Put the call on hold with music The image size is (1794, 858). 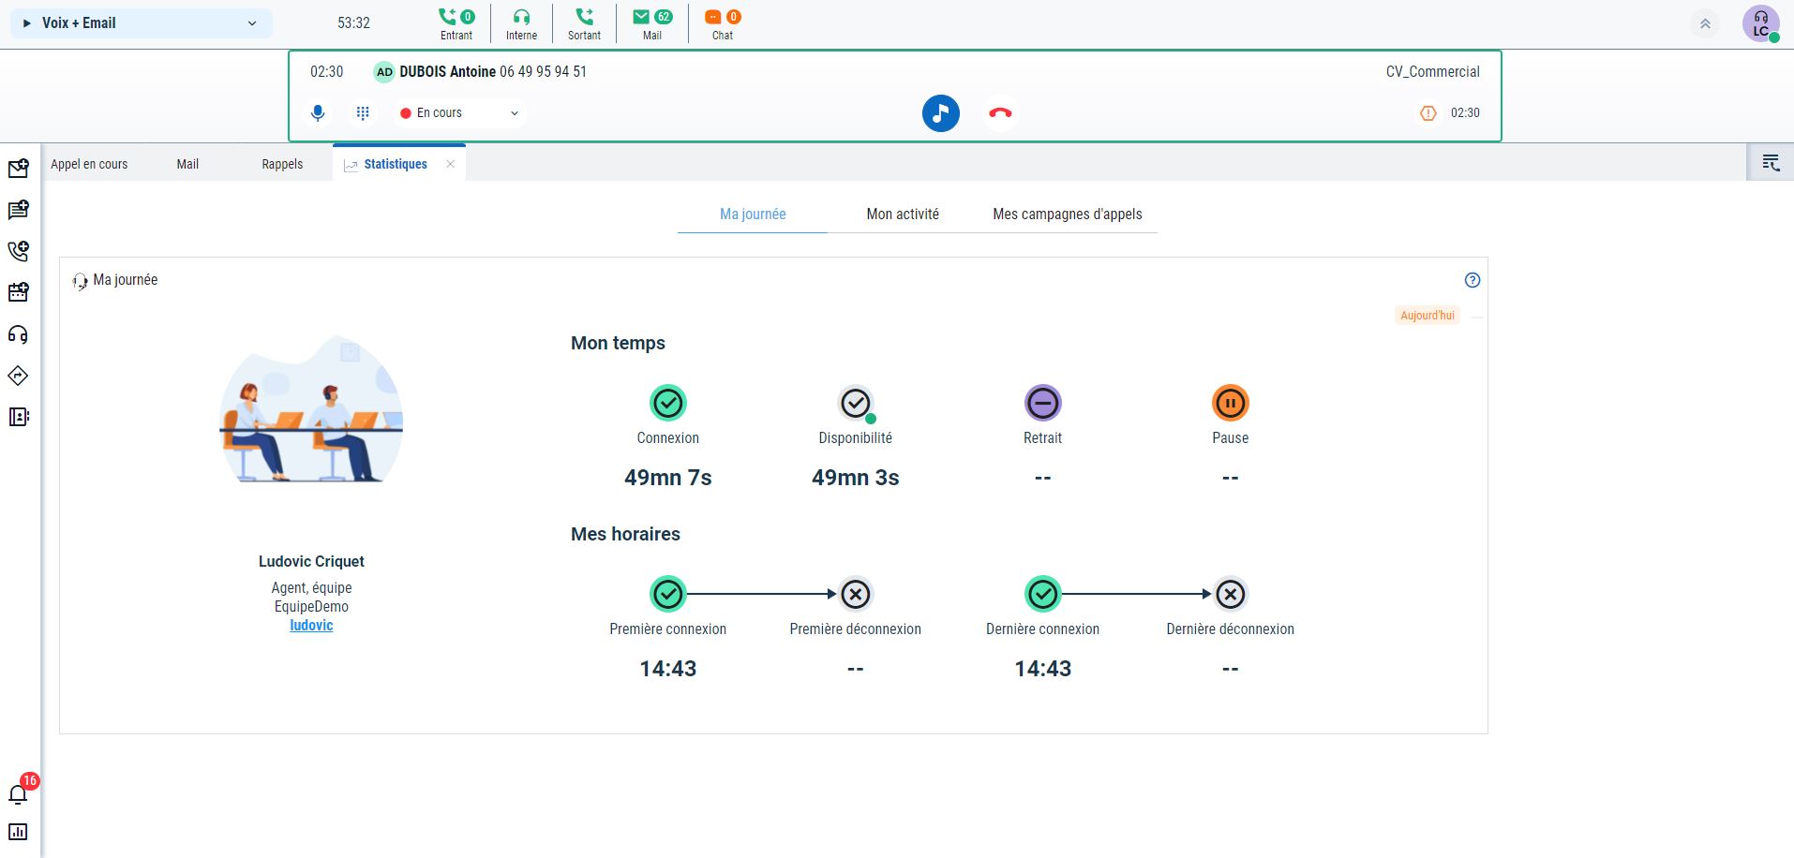pos(940,112)
